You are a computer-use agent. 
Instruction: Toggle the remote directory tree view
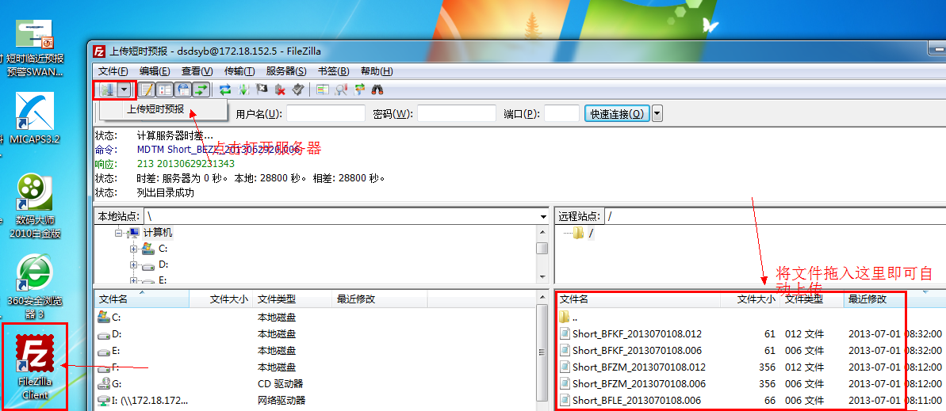[183, 89]
